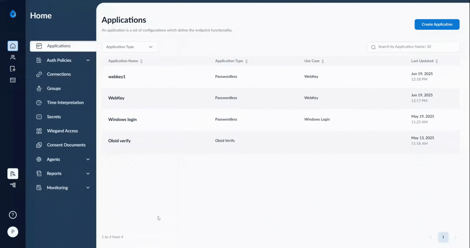Sort by Use Case arrows

(x=323, y=61)
